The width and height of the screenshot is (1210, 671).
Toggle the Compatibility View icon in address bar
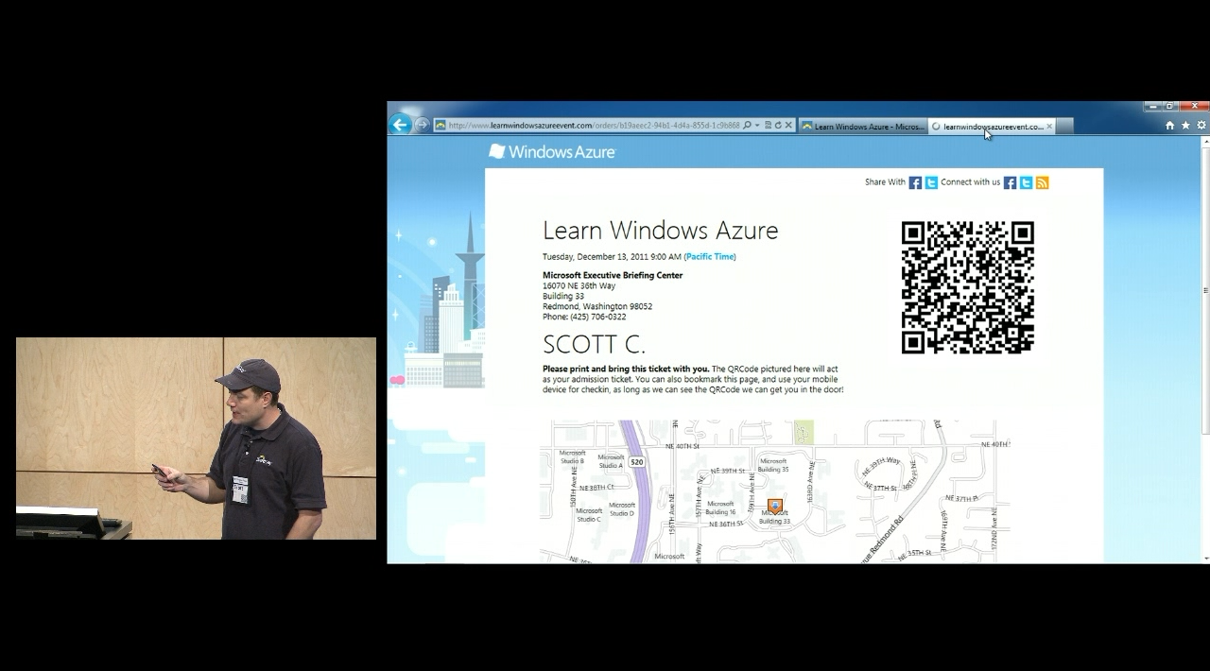point(768,126)
